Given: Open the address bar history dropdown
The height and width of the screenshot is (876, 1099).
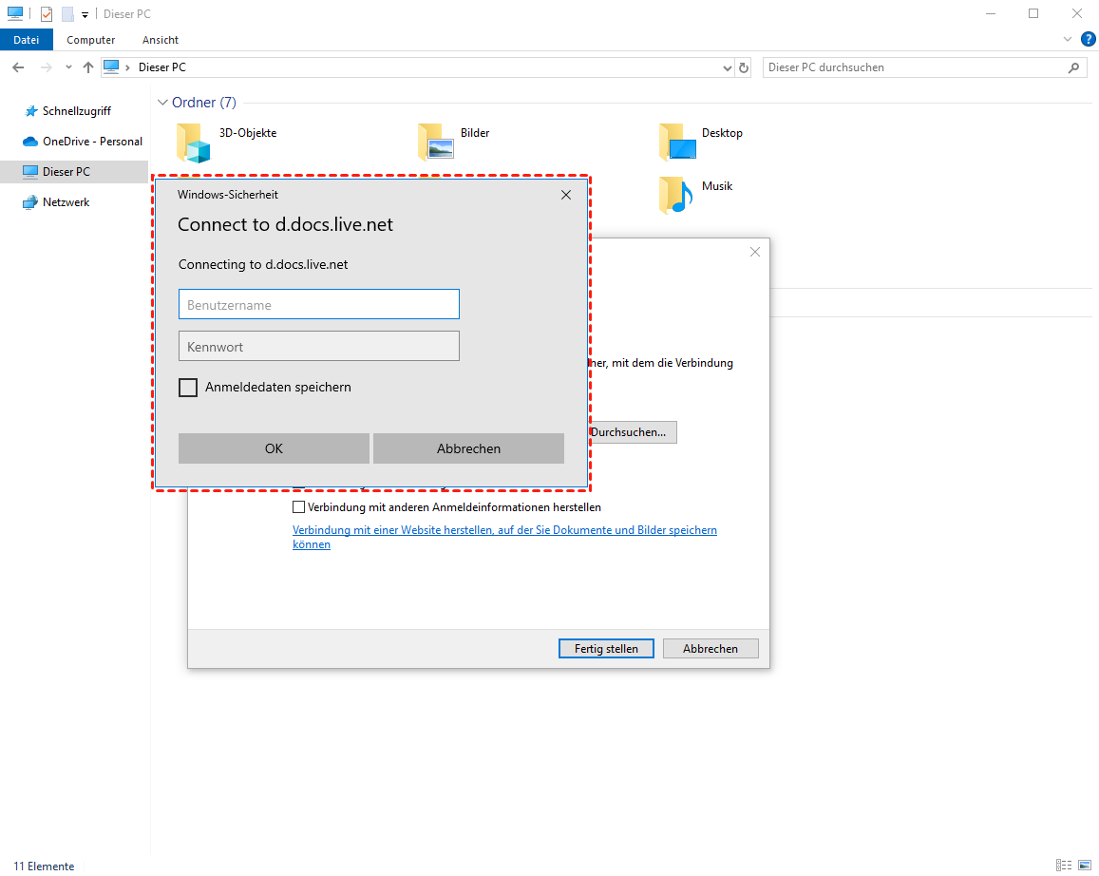Looking at the screenshot, I should coord(727,68).
